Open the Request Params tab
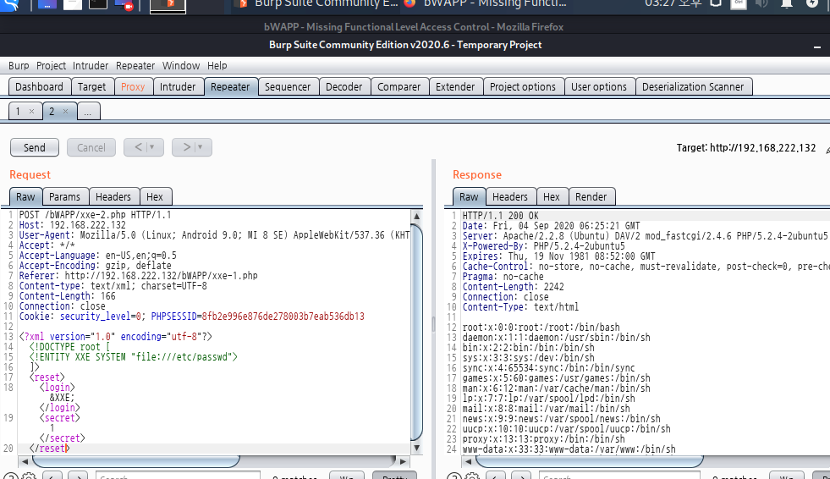The width and height of the screenshot is (830, 479). [64, 197]
